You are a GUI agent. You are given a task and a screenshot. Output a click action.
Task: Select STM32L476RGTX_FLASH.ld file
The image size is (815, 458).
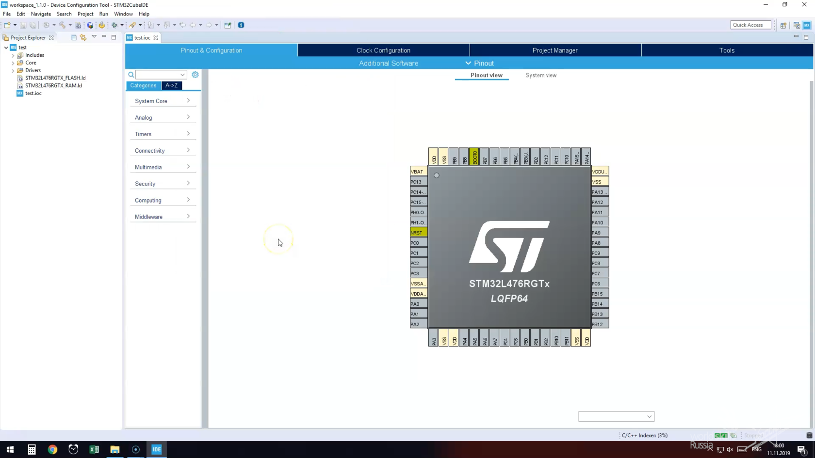[x=55, y=78]
